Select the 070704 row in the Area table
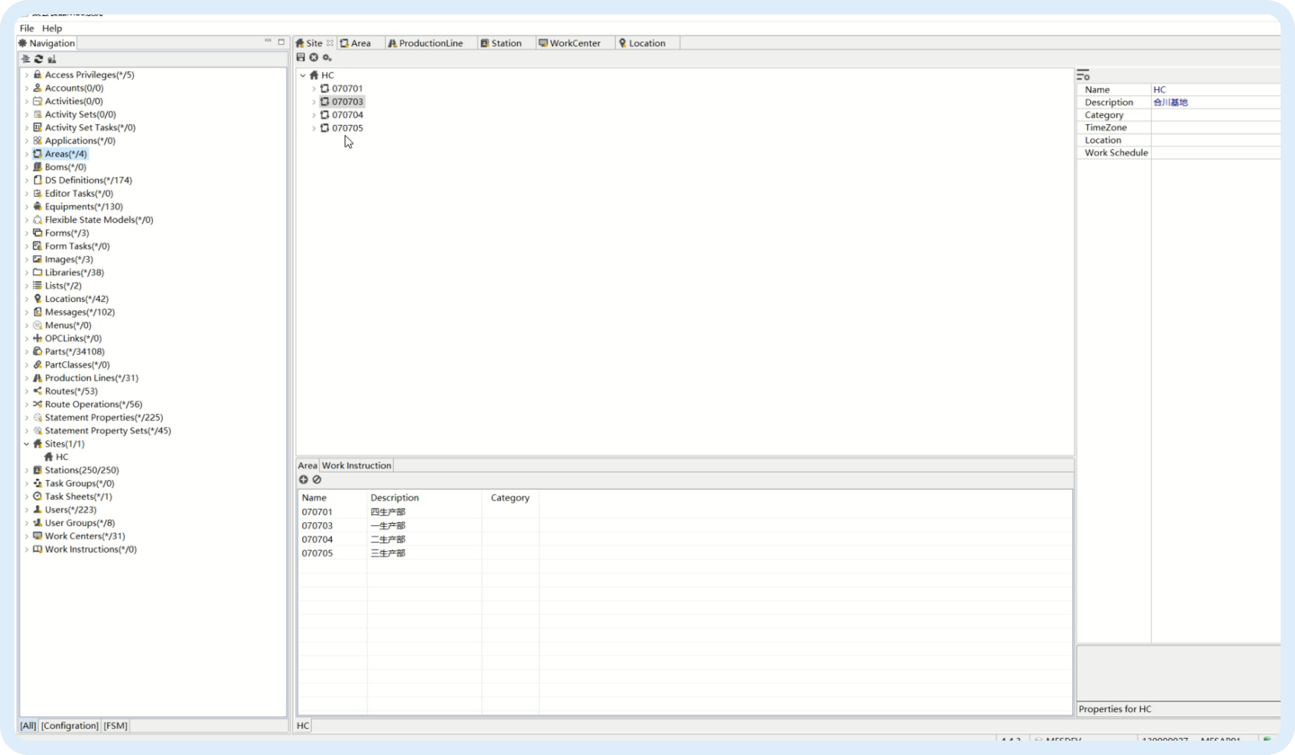Image resolution: width=1295 pixels, height=755 pixels. [x=317, y=539]
